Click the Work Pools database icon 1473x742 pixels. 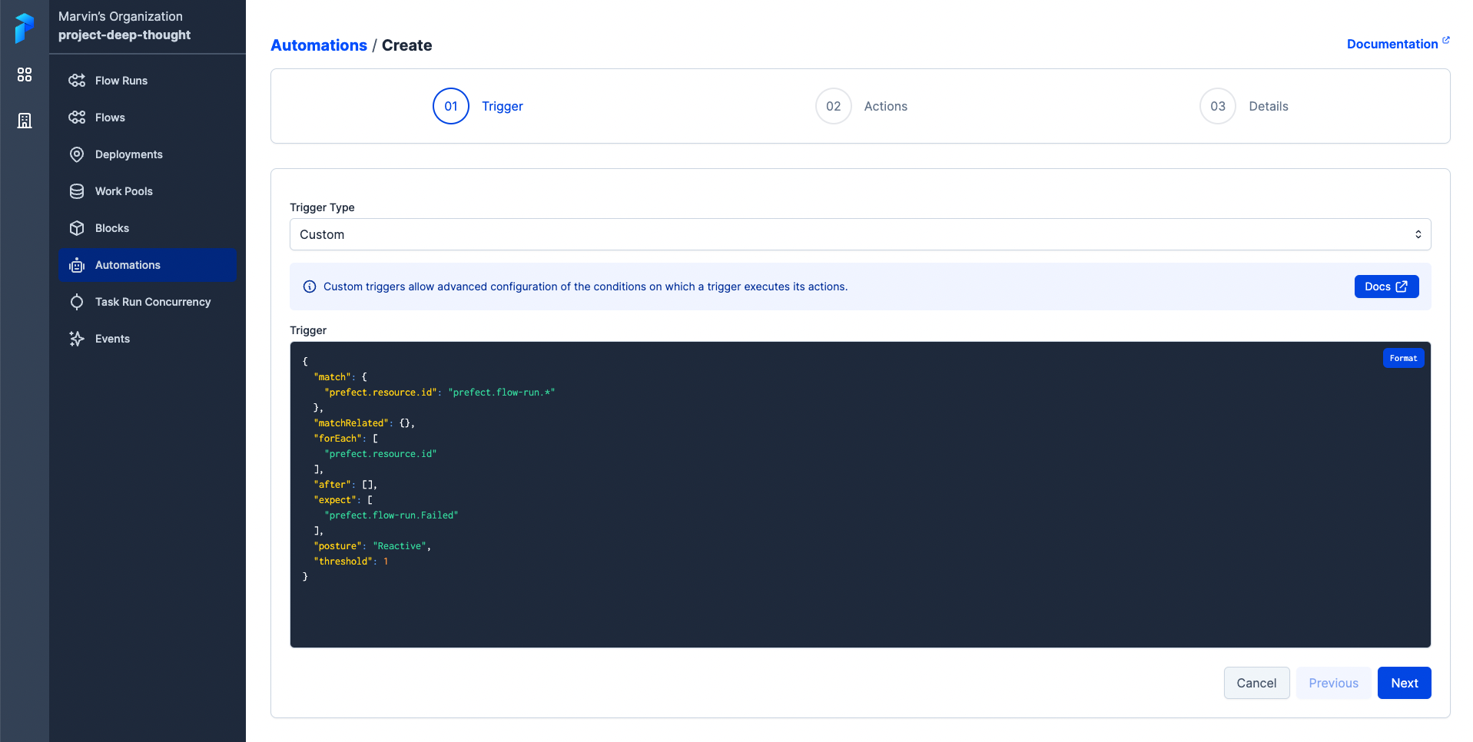click(77, 191)
